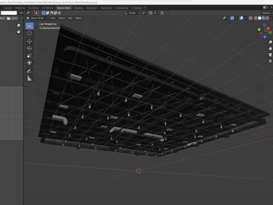Click the Open image button
This screenshot has width=273, height=205.
13,18
